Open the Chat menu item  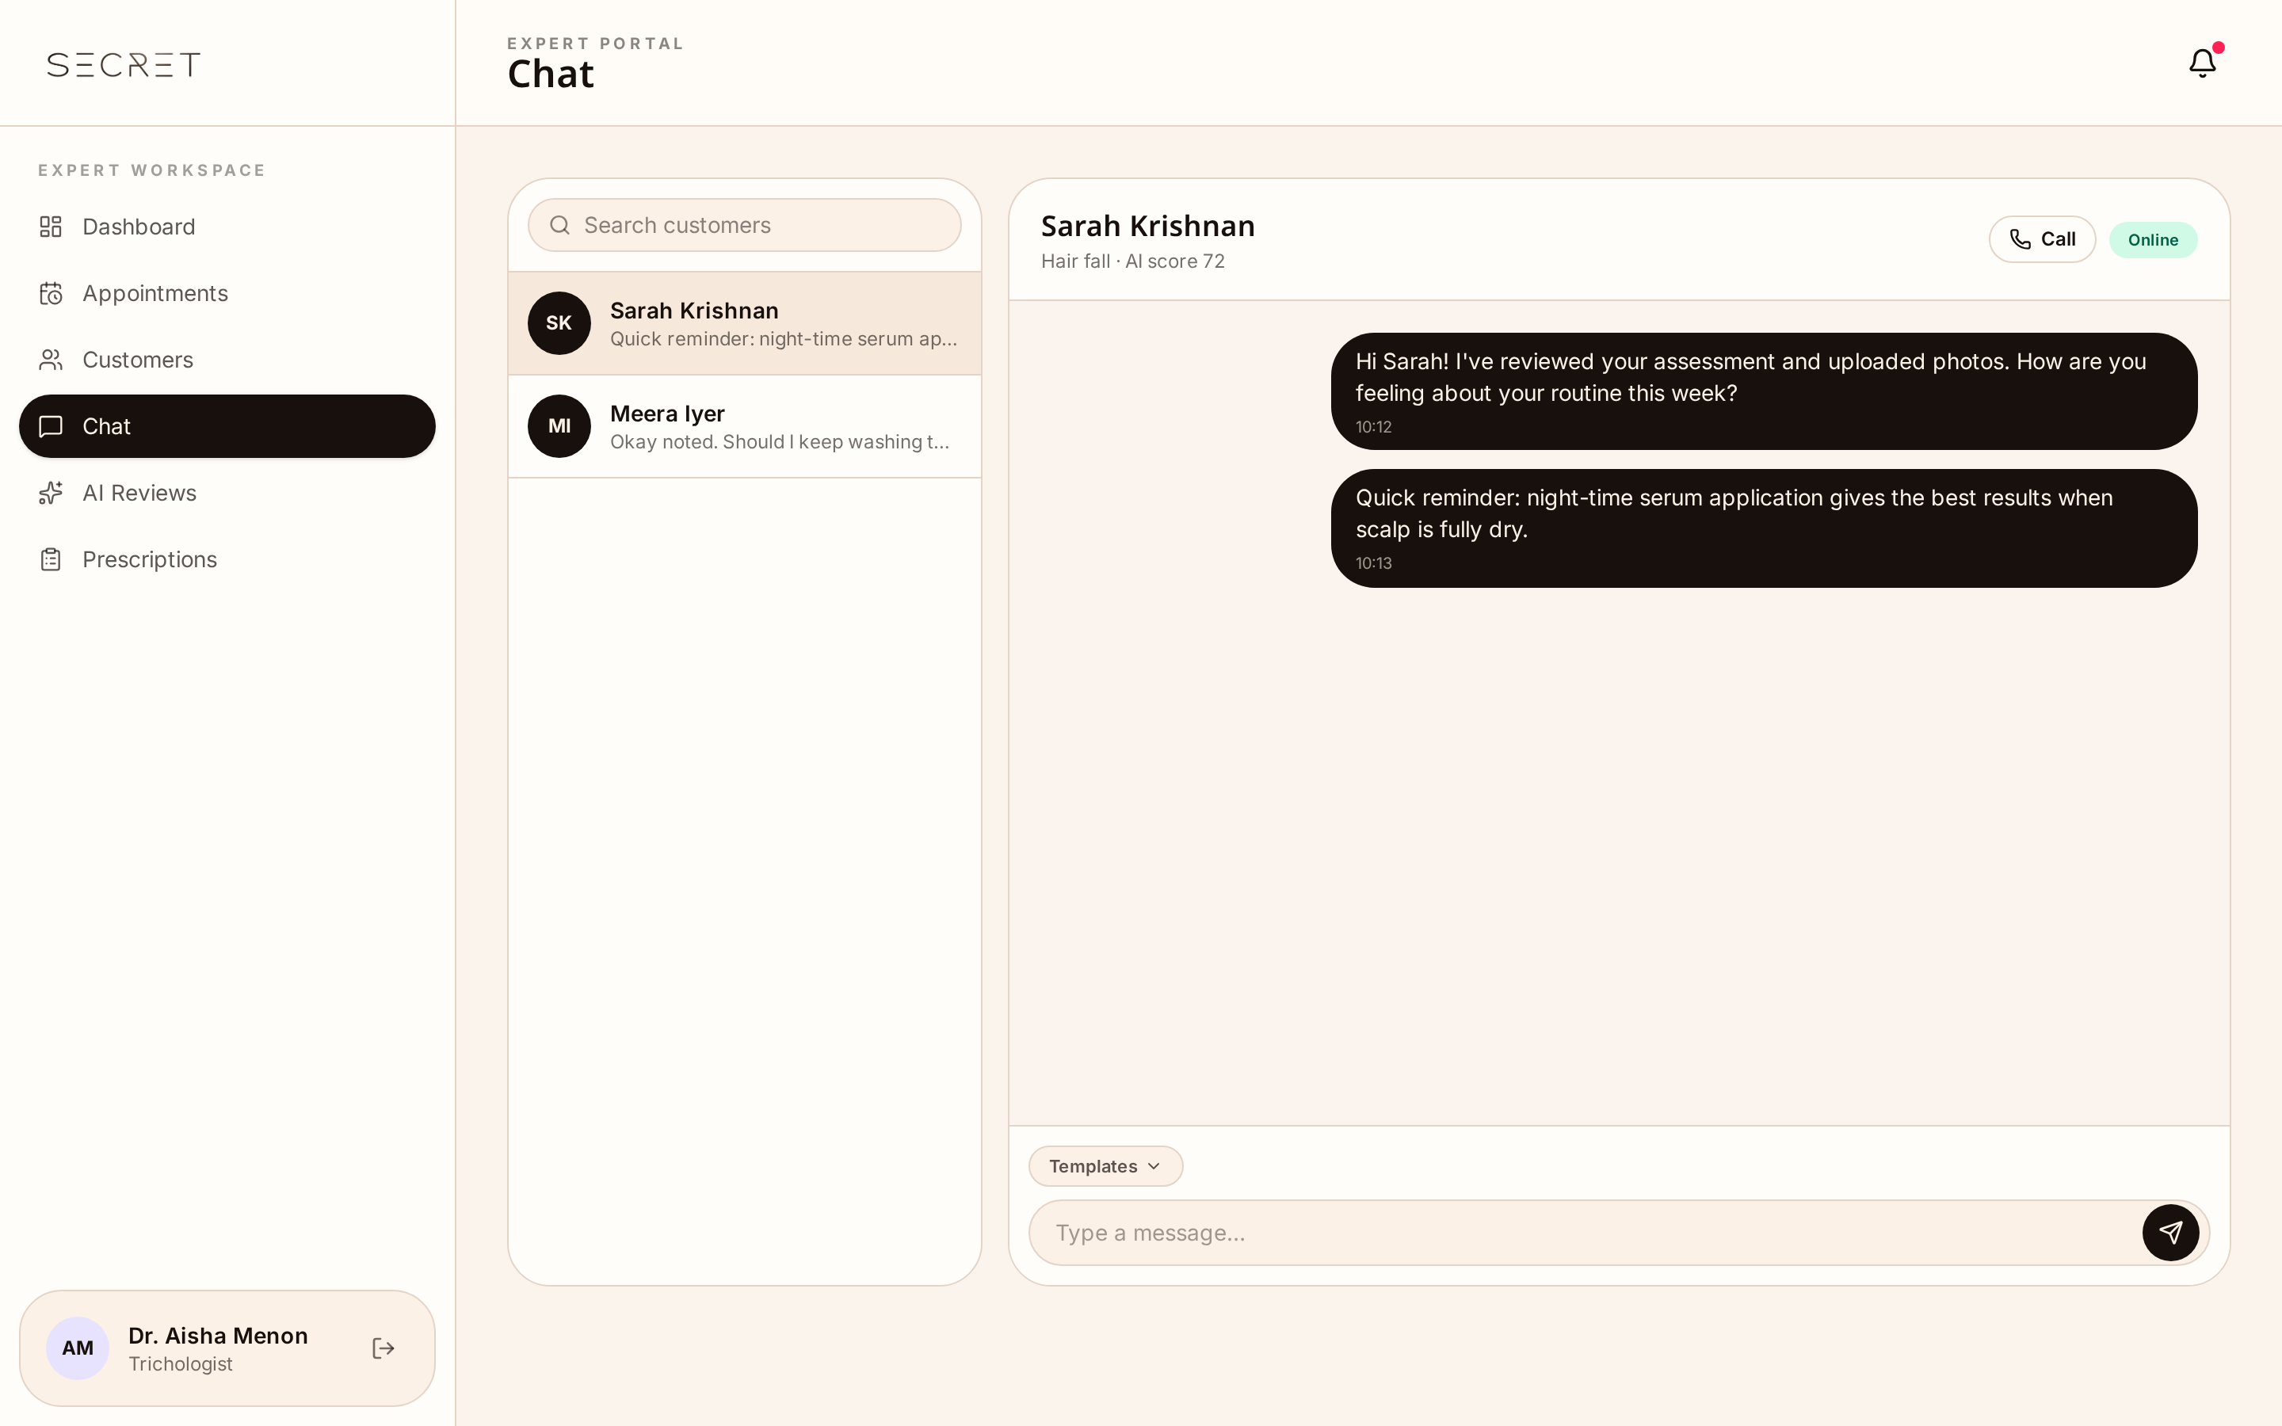(x=227, y=426)
